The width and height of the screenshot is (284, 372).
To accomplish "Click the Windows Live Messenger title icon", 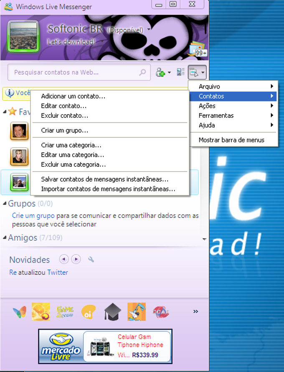I will coord(8,6).
